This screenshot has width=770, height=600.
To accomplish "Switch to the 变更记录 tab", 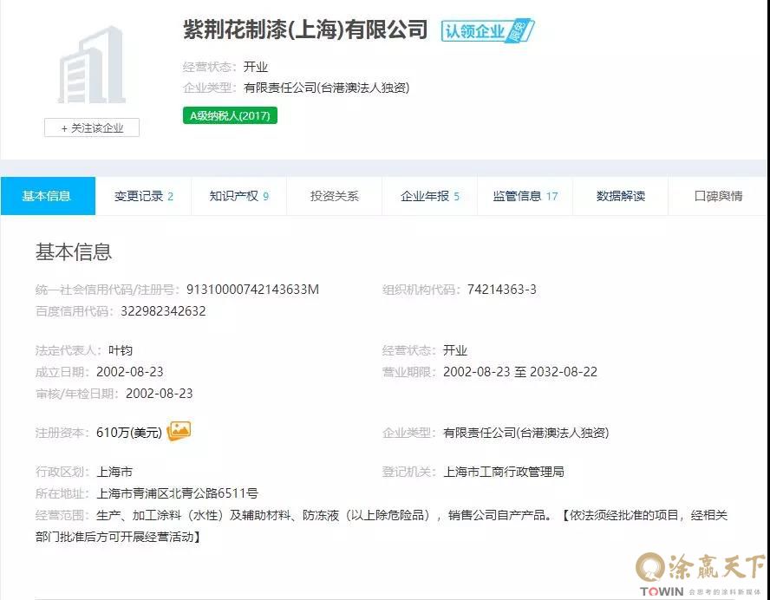I will (x=143, y=196).
